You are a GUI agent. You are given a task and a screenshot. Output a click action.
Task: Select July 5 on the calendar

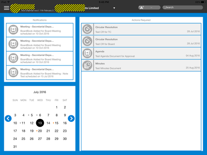click(31, 115)
